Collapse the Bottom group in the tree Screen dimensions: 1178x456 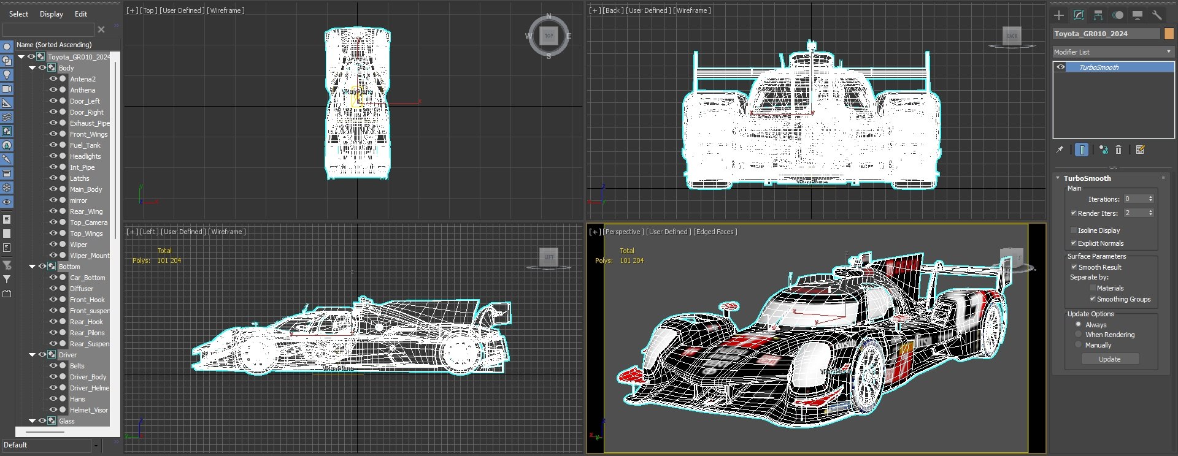[32, 267]
